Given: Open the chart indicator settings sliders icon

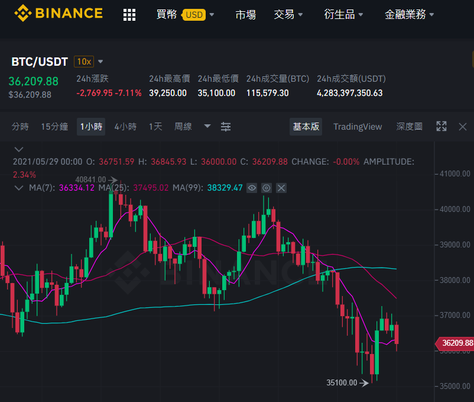Looking at the screenshot, I should [x=226, y=127].
